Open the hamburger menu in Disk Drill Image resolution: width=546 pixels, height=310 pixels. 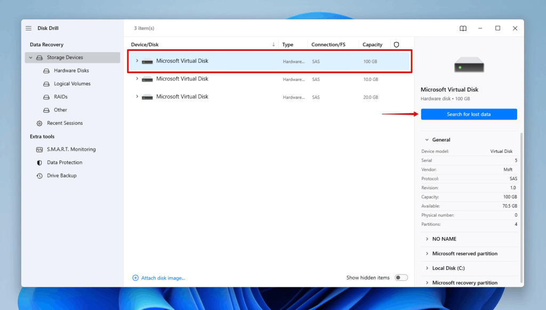[x=28, y=28]
